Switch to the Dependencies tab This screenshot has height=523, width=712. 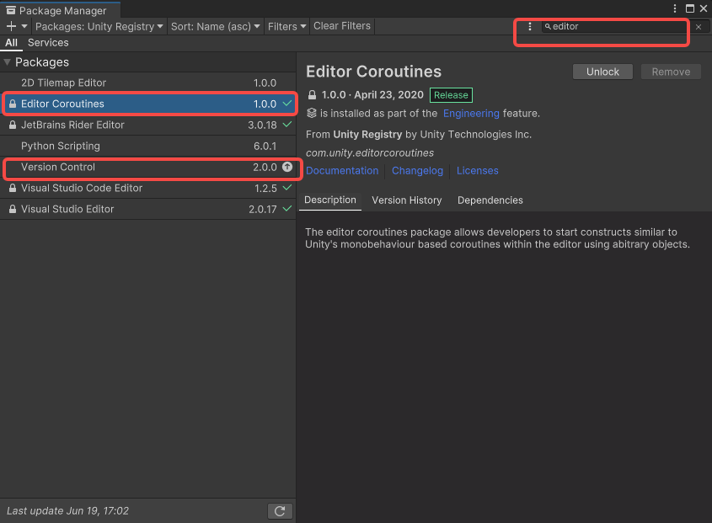pyautogui.click(x=490, y=200)
